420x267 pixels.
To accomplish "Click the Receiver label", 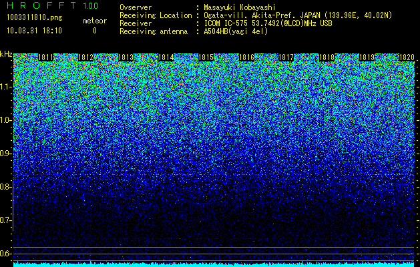I will [x=136, y=23].
